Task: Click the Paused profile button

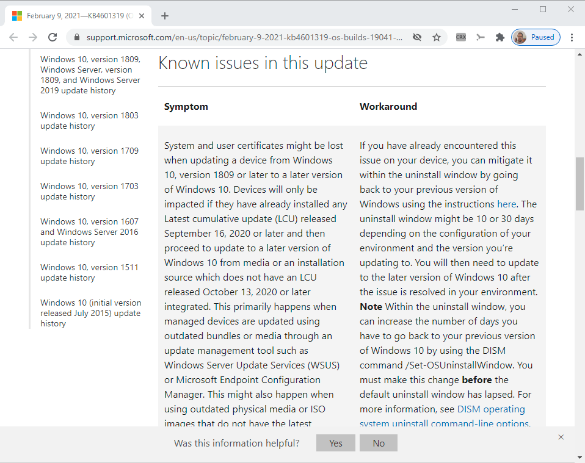Action: coord(536,37)
